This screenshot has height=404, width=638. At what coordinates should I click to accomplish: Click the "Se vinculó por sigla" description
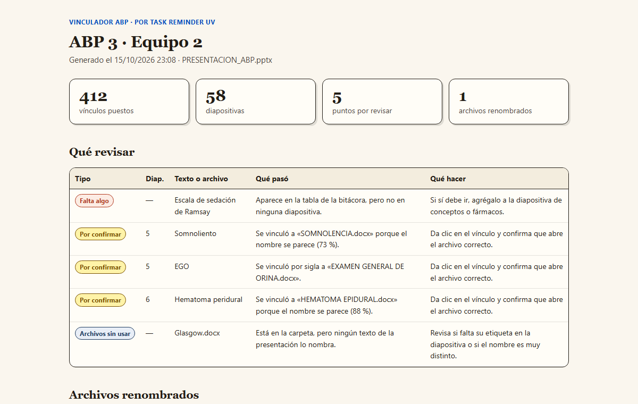pos(330,272)
